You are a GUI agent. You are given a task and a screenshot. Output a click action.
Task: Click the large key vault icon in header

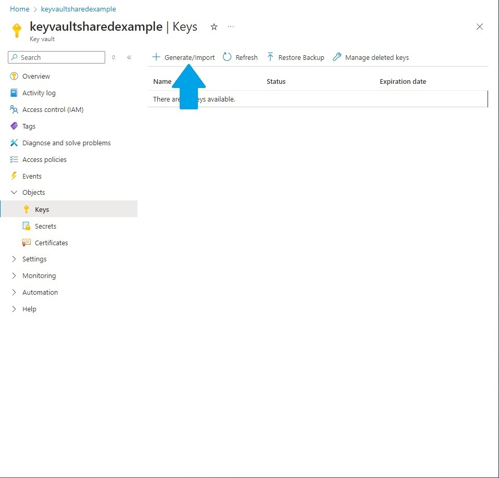coord(17,31)
